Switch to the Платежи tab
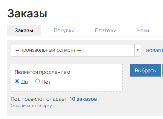163x119 pixels. 106,30
